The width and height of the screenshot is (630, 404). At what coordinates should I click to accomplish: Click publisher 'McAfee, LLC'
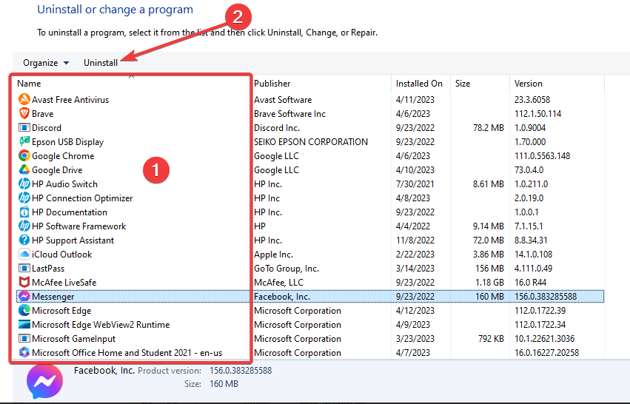[x=278, y=283]
